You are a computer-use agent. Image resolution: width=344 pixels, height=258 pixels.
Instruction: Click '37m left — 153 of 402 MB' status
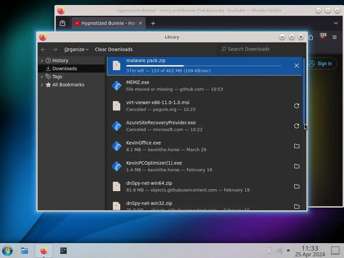(168, 71)
